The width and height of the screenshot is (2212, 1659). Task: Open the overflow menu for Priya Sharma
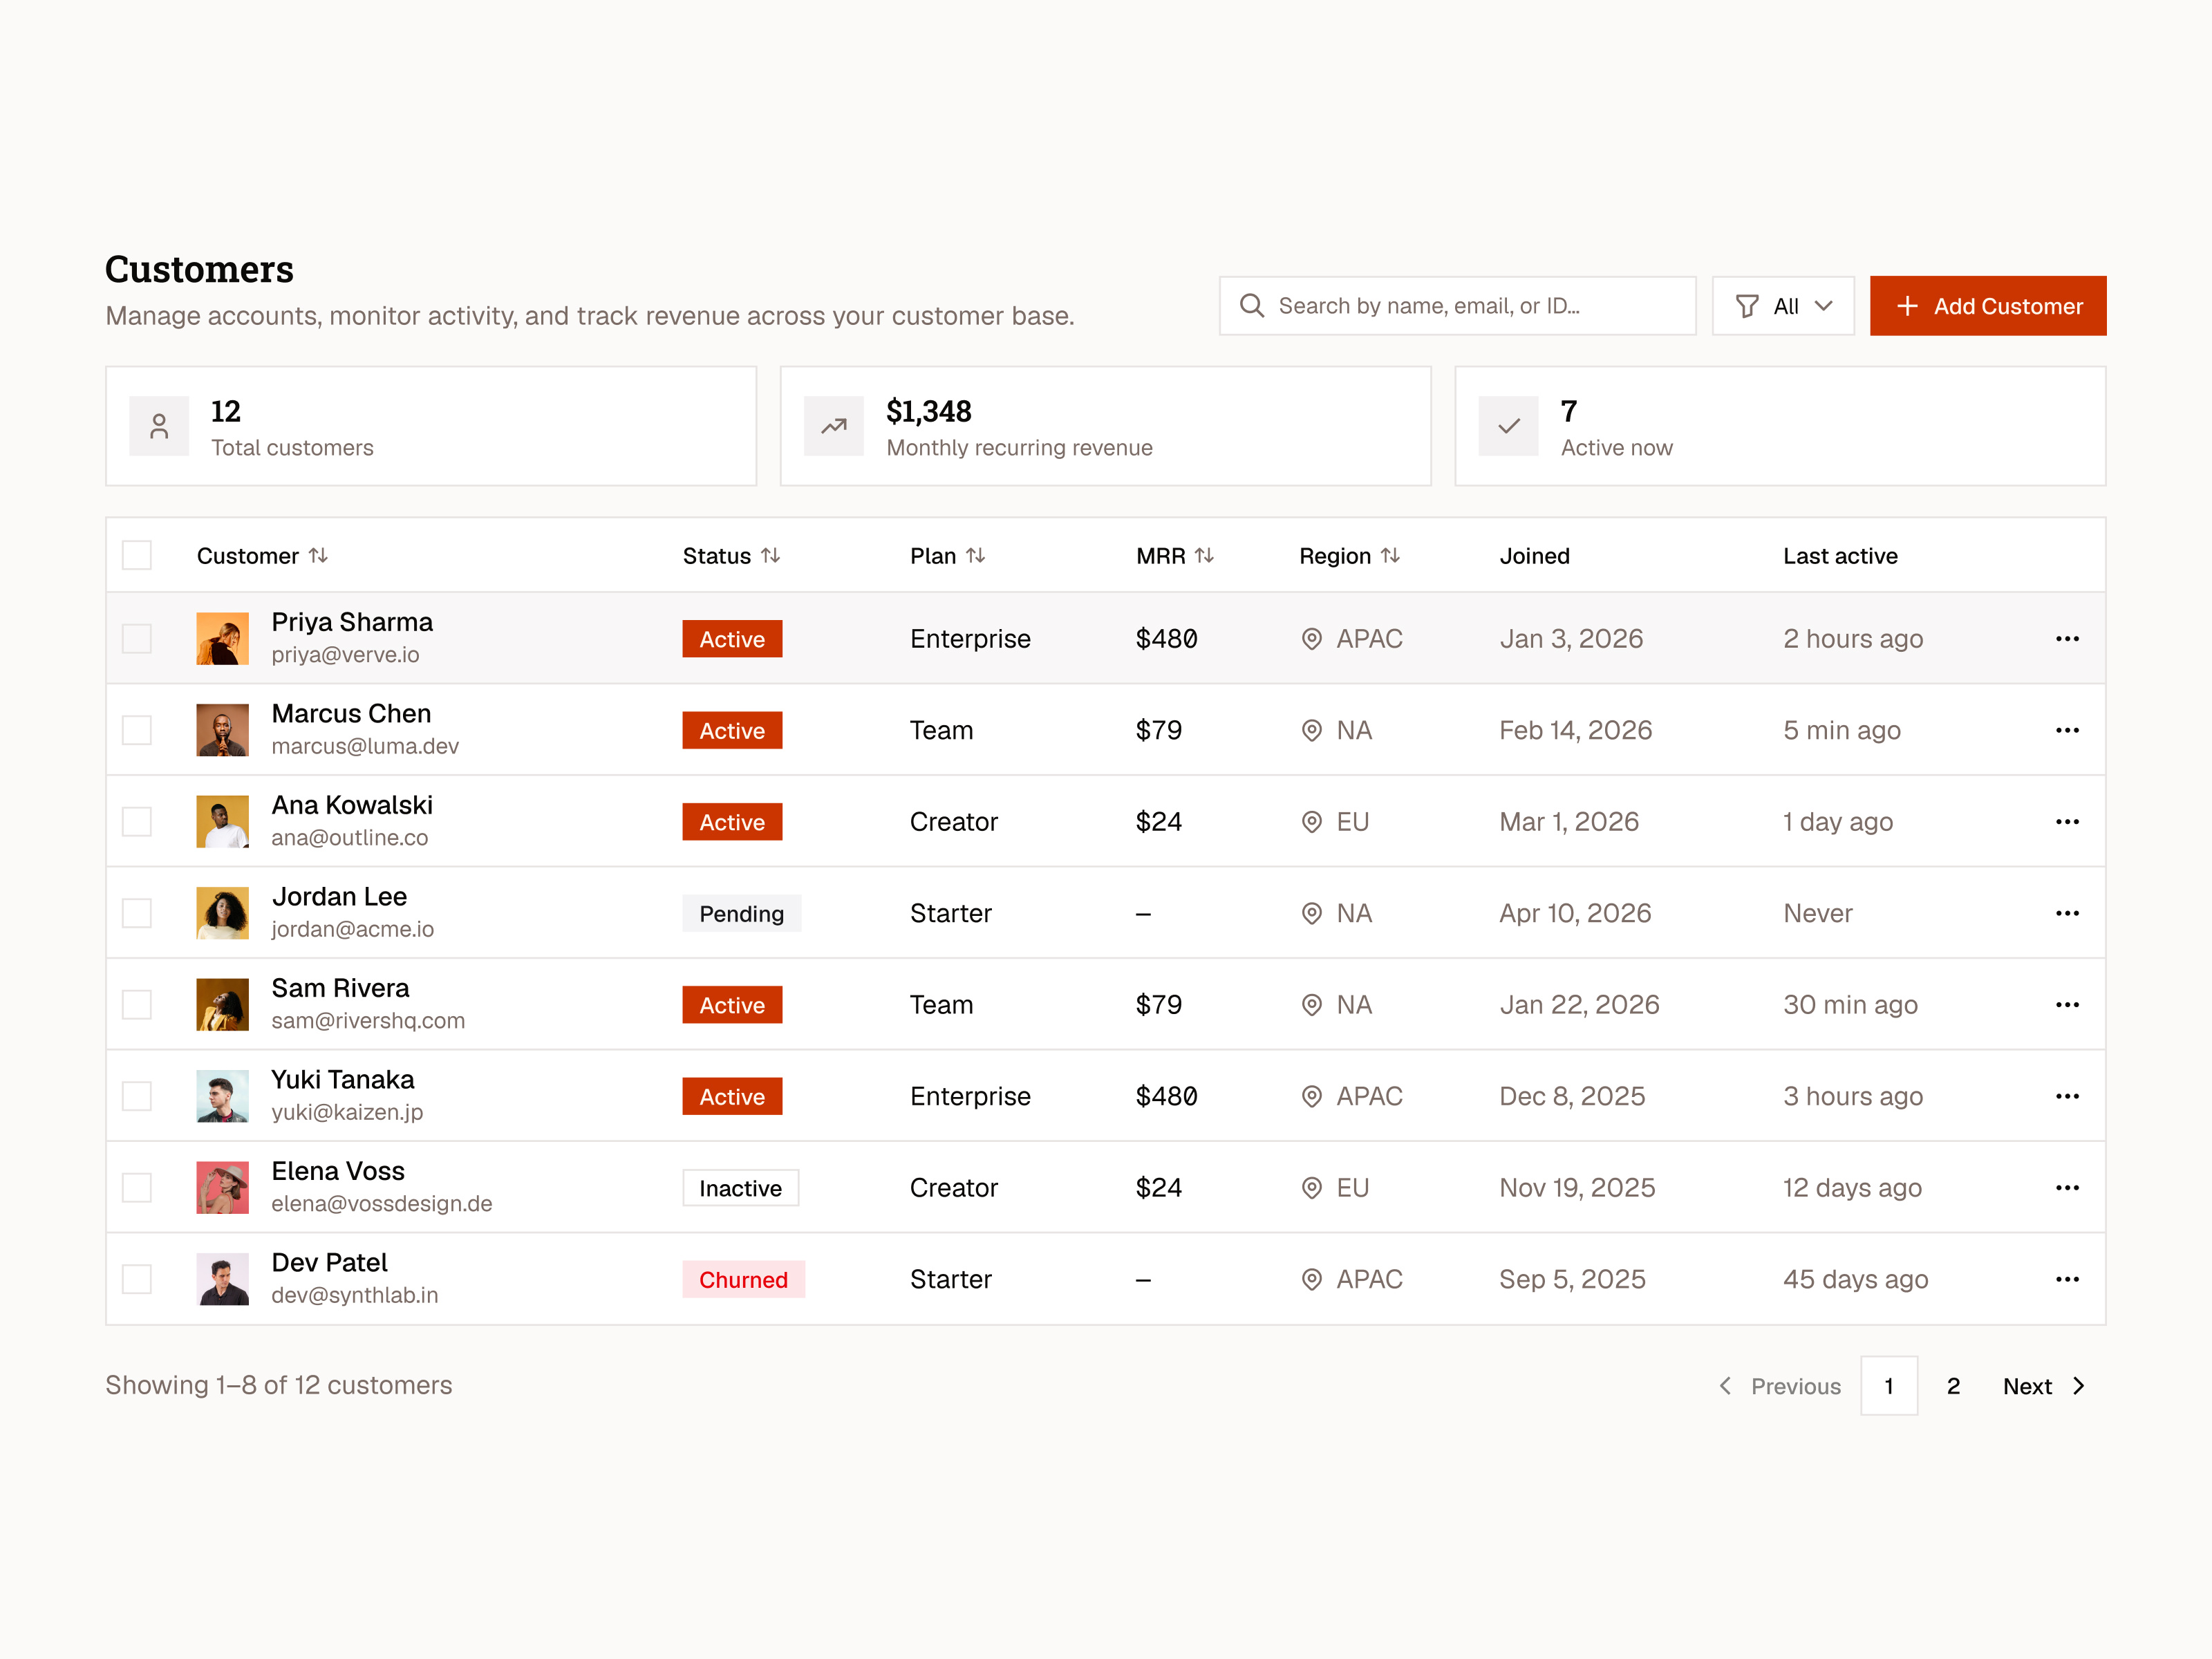tap(2067, 638)
